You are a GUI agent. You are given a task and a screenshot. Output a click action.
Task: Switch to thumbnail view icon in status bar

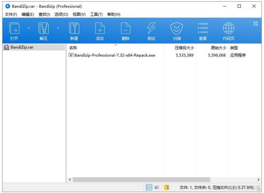[x=157, y=187]
